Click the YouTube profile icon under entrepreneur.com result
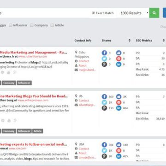Image resolution: width=166 pixels, height=166 pixels. pos(9,120)
